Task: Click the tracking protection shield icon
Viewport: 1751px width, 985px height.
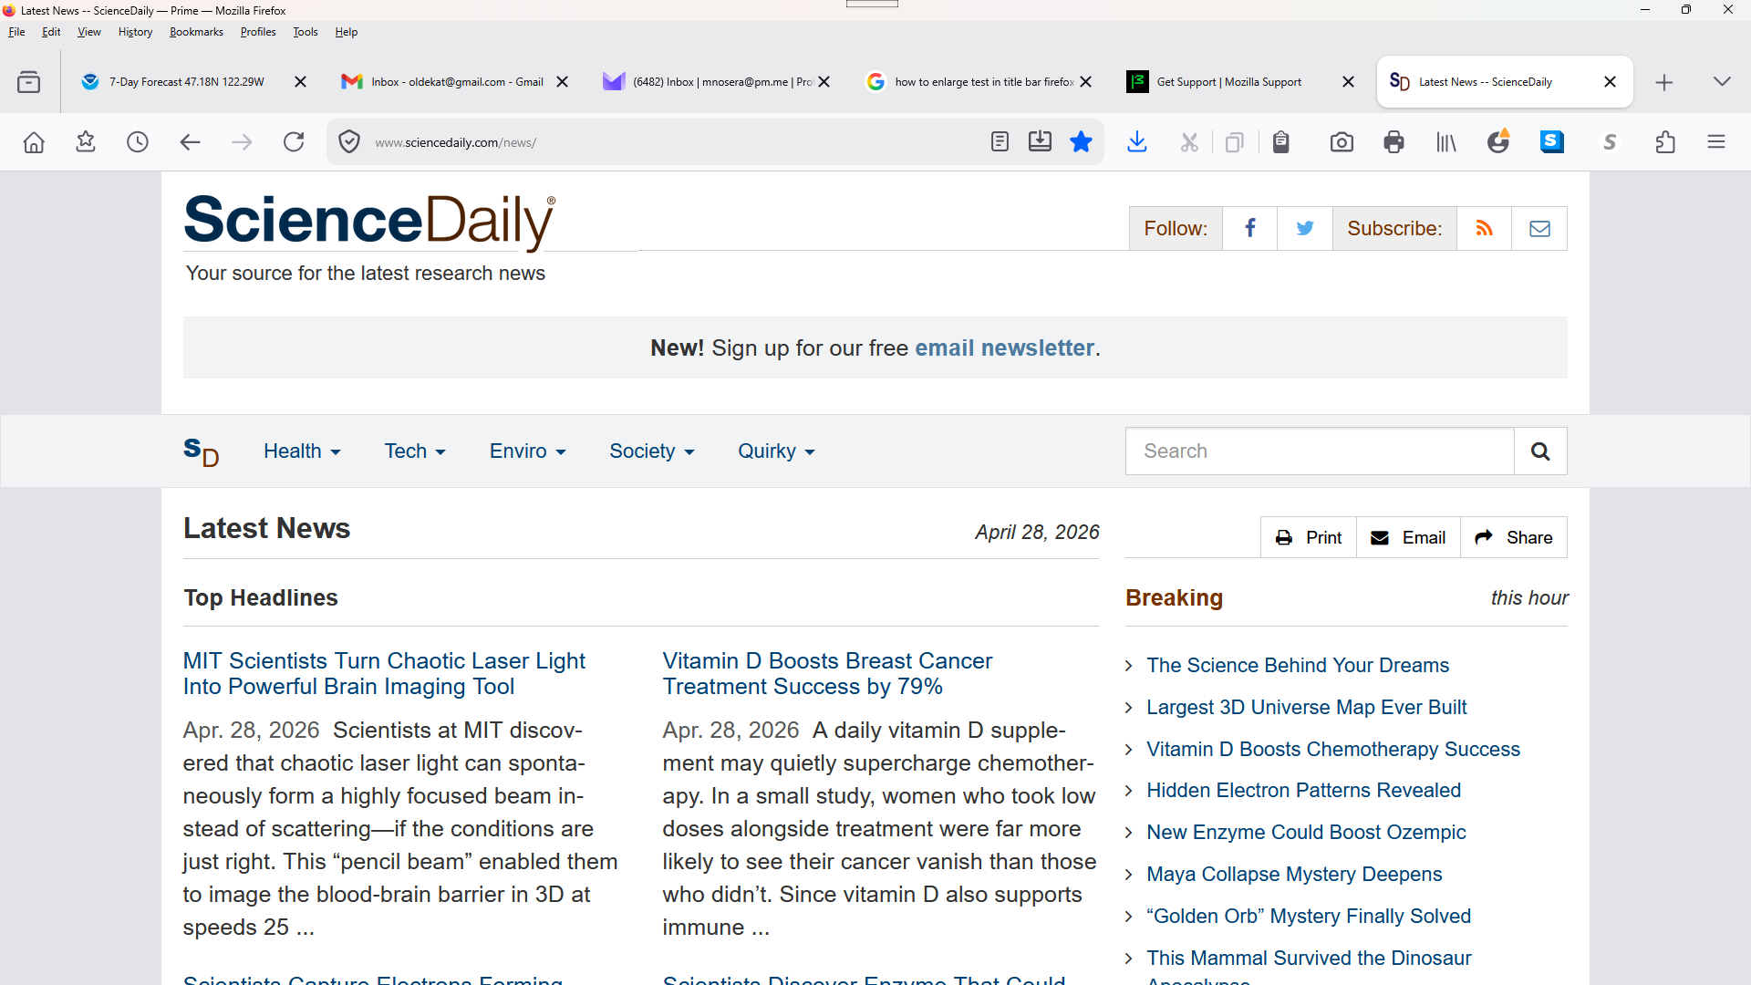Action: click(349, 142)
